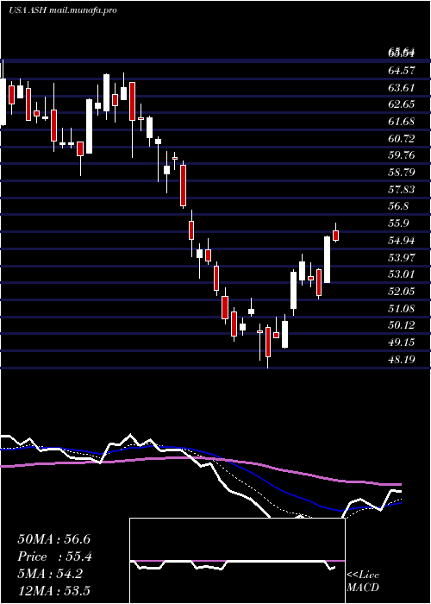This screenshot has width=431, height=604.
Task: Click the 62.65 price axis label
Action: (x=402, y=104)
